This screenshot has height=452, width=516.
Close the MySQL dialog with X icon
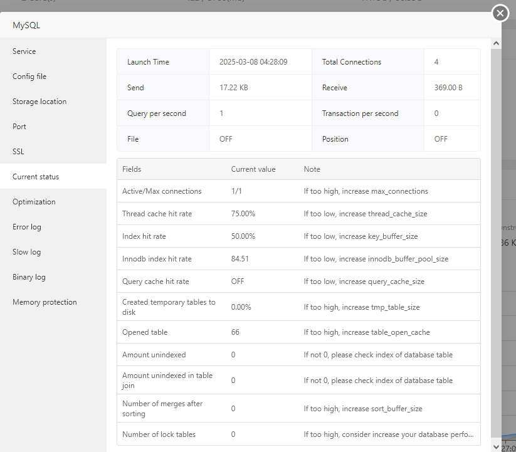500,13
